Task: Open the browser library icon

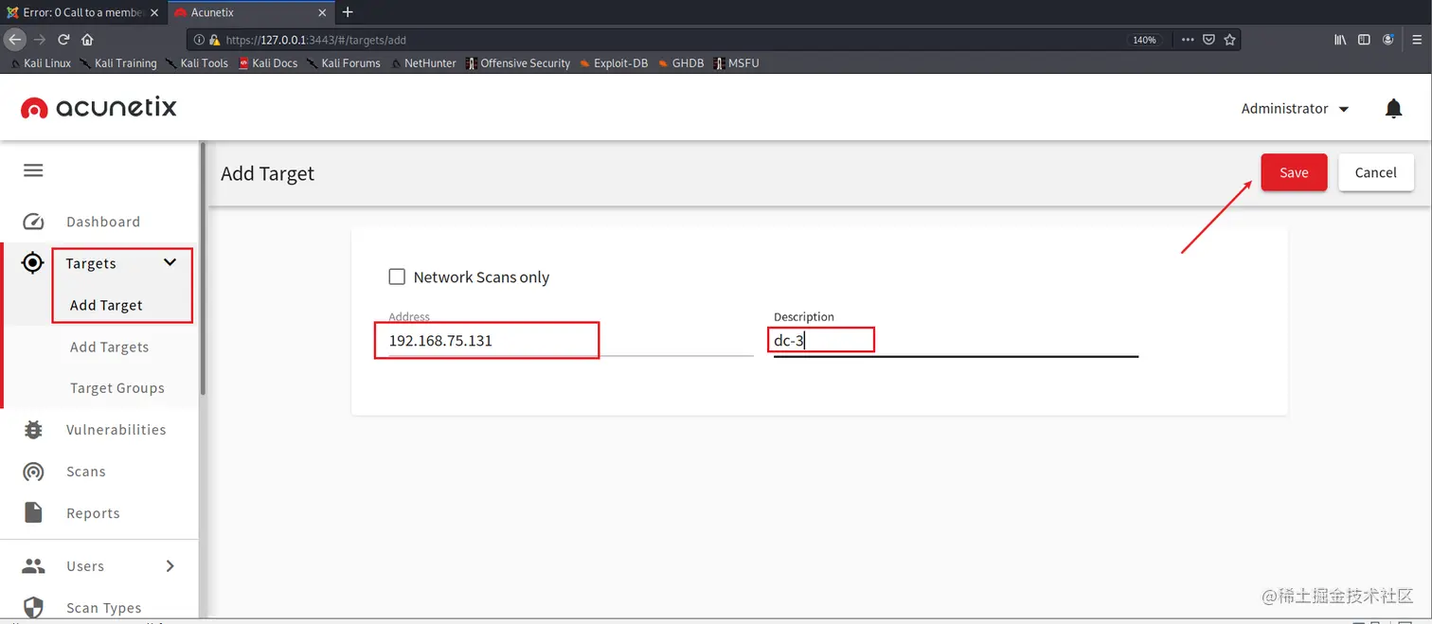Action: pos(1340,40)
